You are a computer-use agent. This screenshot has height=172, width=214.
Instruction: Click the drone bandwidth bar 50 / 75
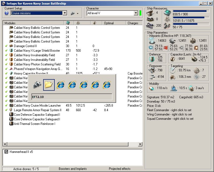[x=191, y=24]
